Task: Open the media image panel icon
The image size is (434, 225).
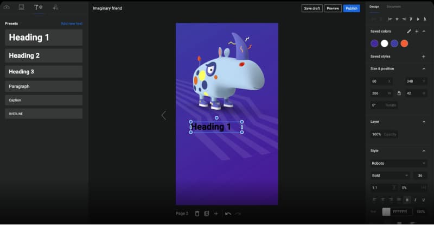Action: click(x=21, y=7)
